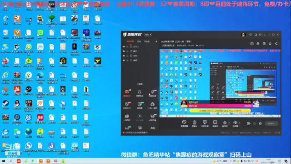Click the layout grid icon above preview
Screen dimensions: 291x164
pyautogui.click(x=264, y=44)
